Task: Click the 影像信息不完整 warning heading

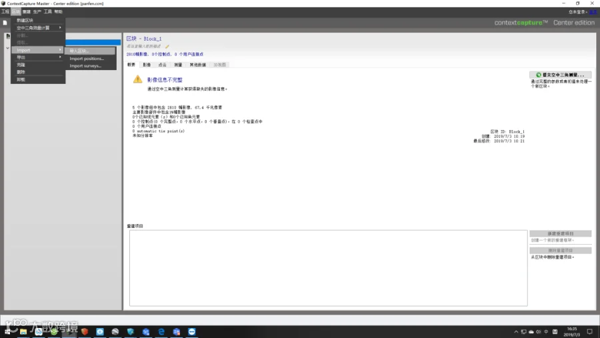Action: pyautogui.click(x=165, y=80)
